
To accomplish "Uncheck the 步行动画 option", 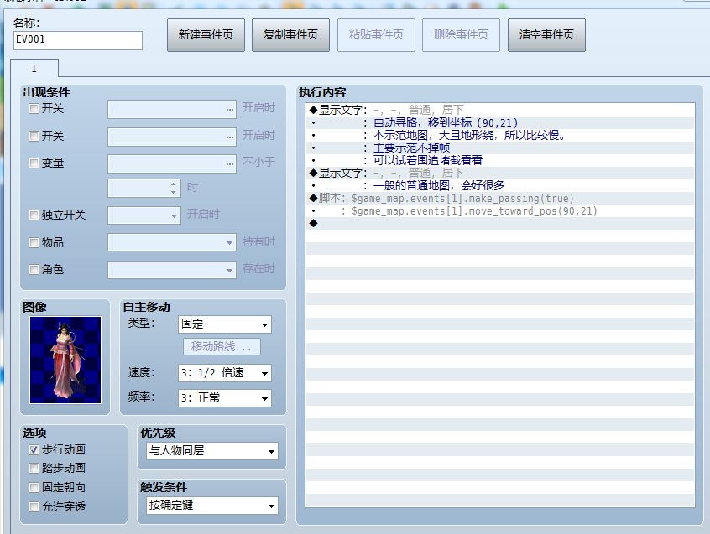I will point(34,449).
